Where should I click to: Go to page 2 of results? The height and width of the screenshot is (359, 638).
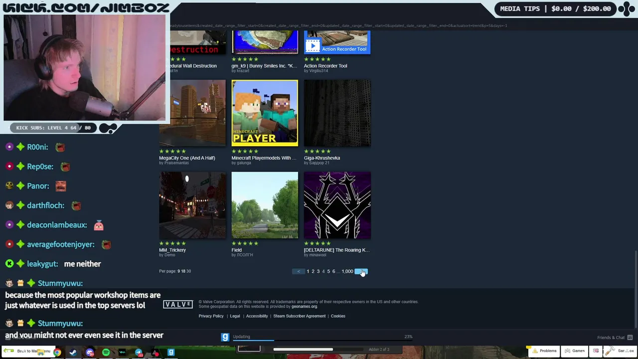pos(313,271)
